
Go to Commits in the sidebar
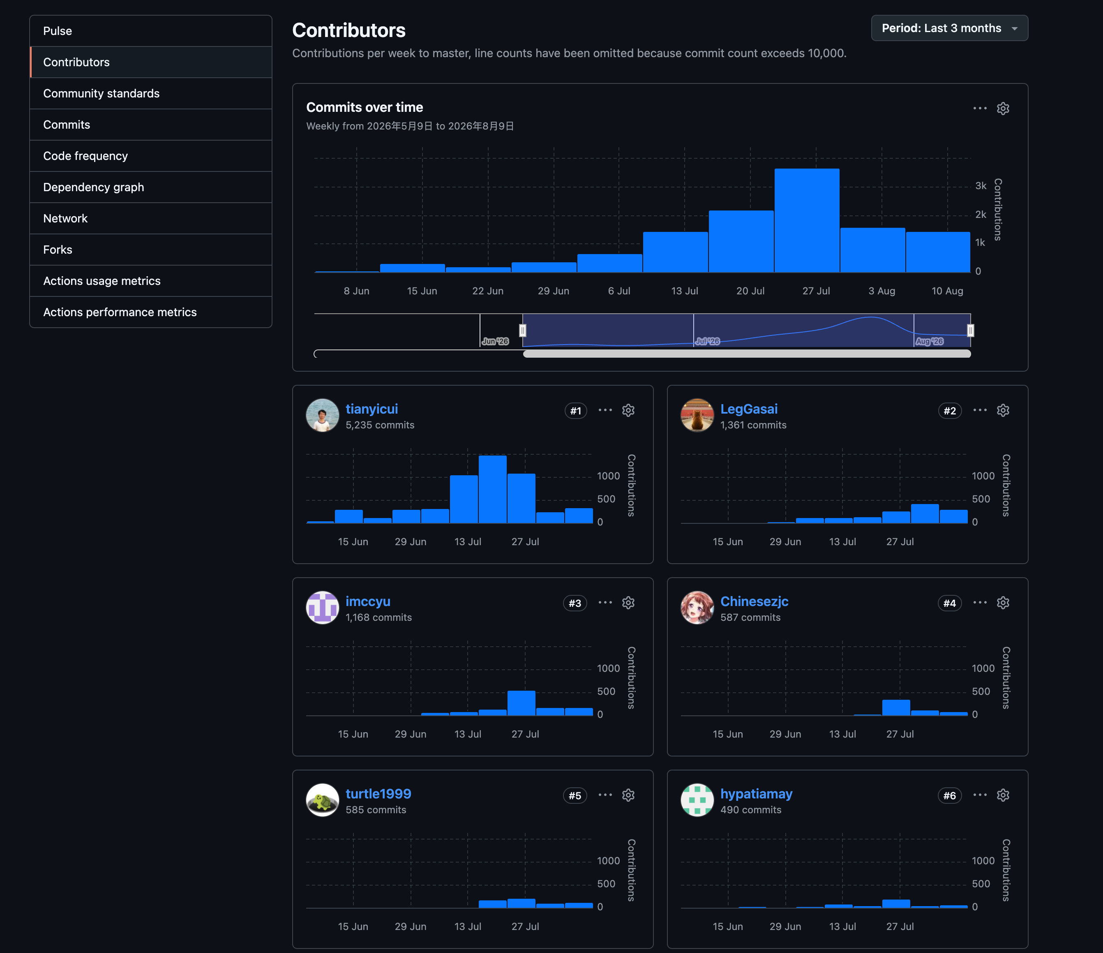pyautogui.click(x=151, y=125)
